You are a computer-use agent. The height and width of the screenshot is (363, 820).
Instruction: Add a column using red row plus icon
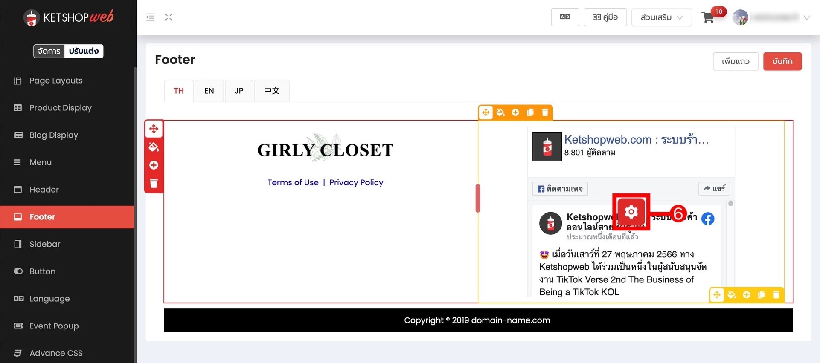(154, 165)
